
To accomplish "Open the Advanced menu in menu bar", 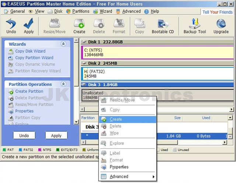I will click(x=128, y=11).
